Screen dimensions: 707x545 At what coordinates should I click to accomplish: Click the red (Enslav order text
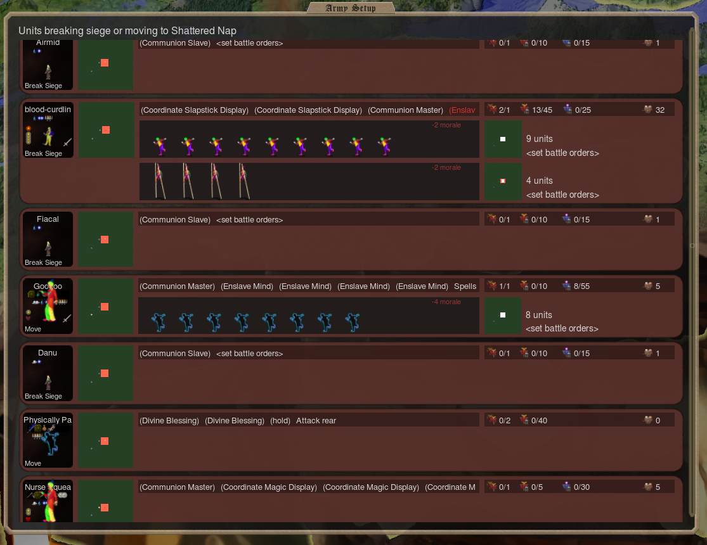tap(462, 110)
